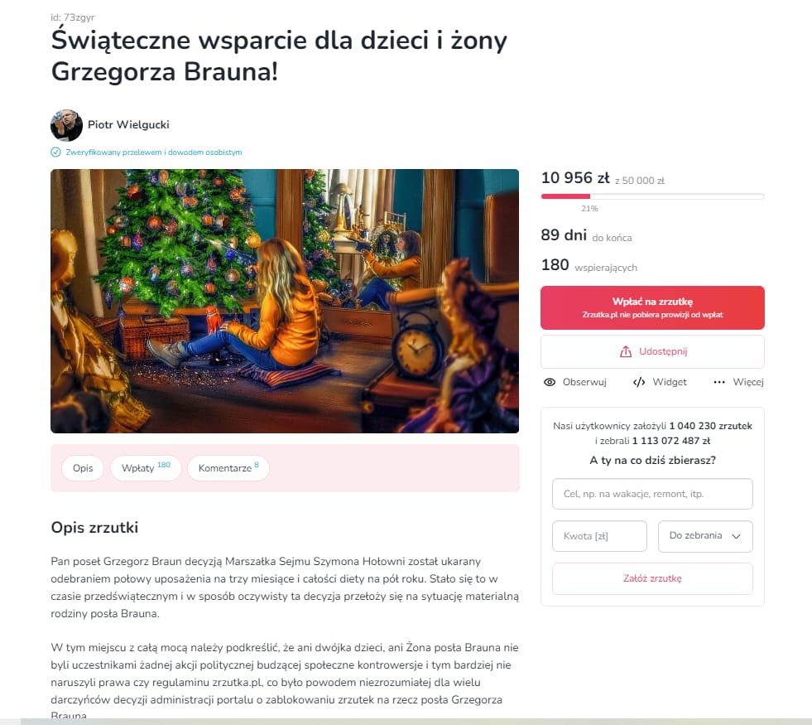
Task: Switch to the Opis tab
Action: pos(83,468)
